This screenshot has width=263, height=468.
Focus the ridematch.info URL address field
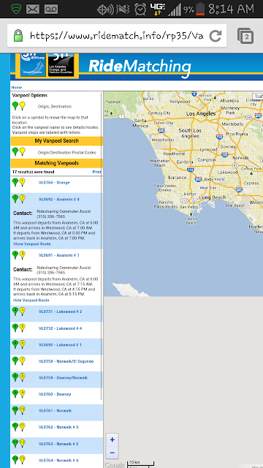(117, 36)
